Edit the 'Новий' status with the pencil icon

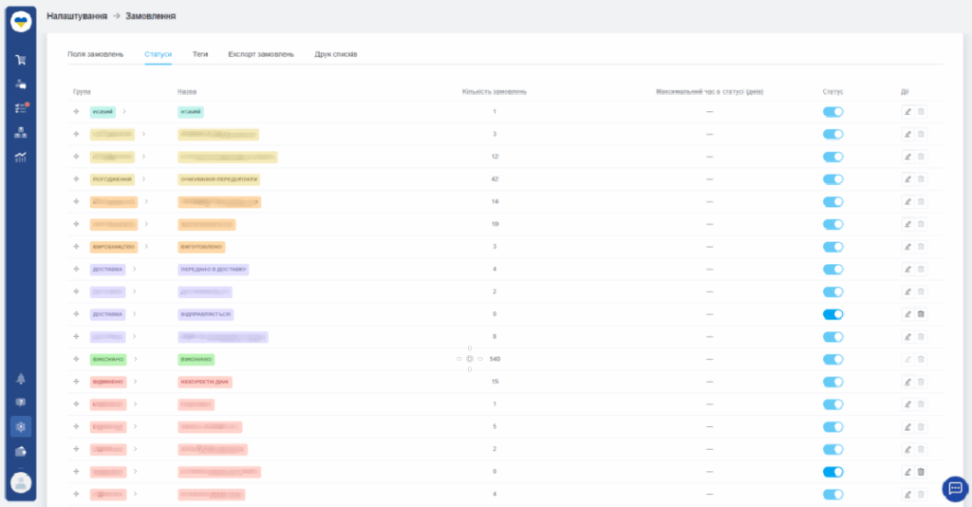(907, 112)
